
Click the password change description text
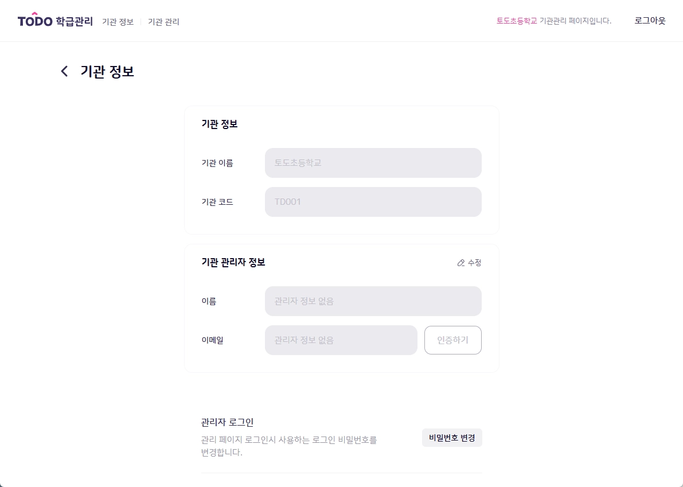pos(289,446)
